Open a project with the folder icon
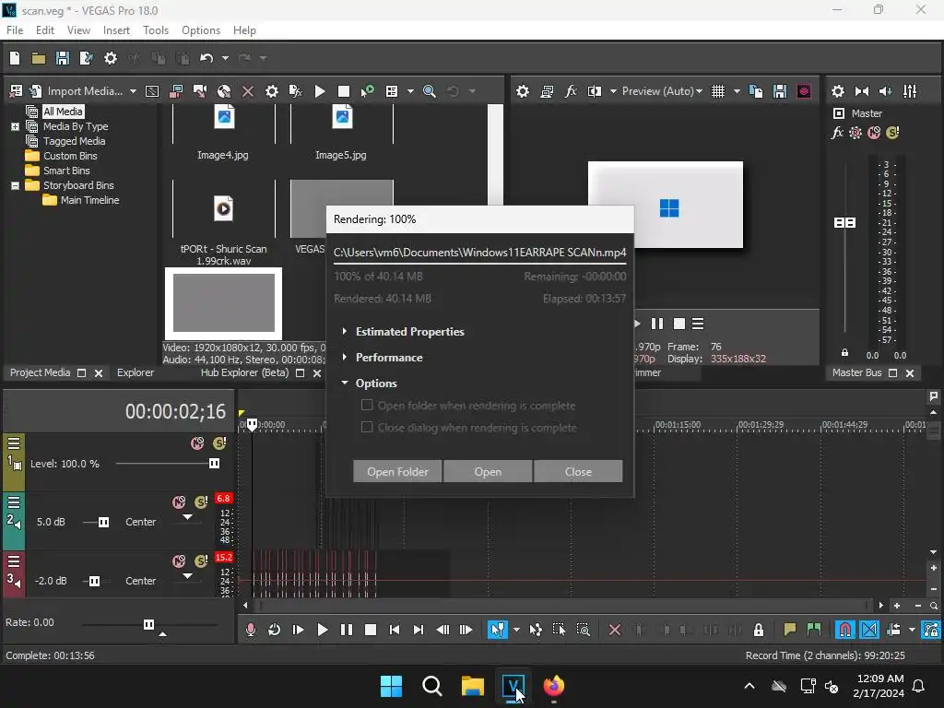Viewport: 944px width, 708px height. click(39, 58)
